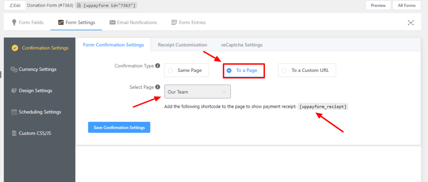Image resolution: width=428 pixels, height=182 pixels.
Task: Click the Confirmation Type info icon
Action: pos(158,66)
